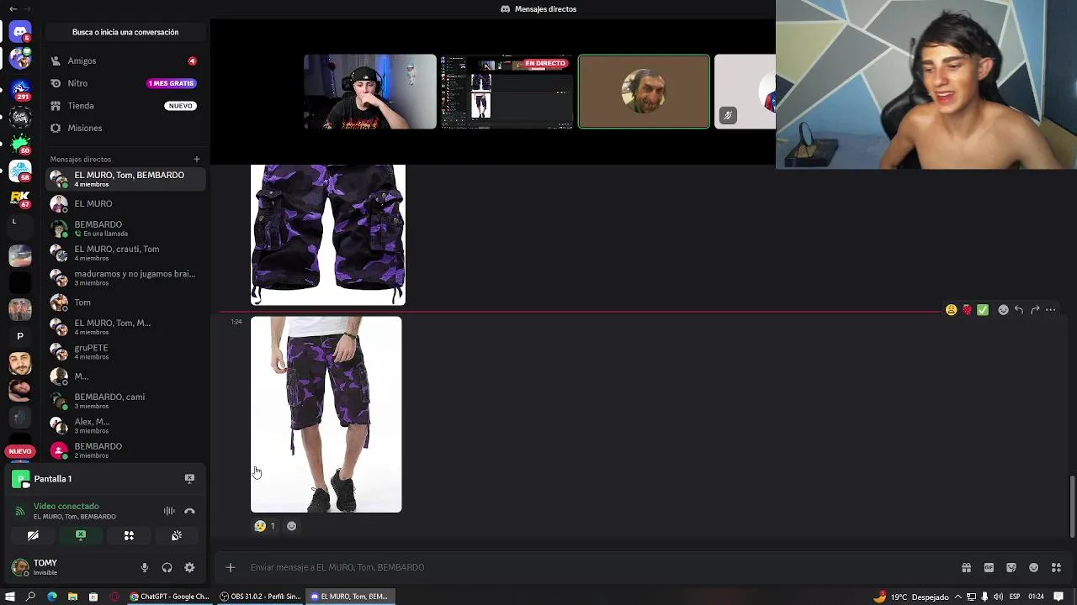Open direct message with EL MURO

[125, 203]
